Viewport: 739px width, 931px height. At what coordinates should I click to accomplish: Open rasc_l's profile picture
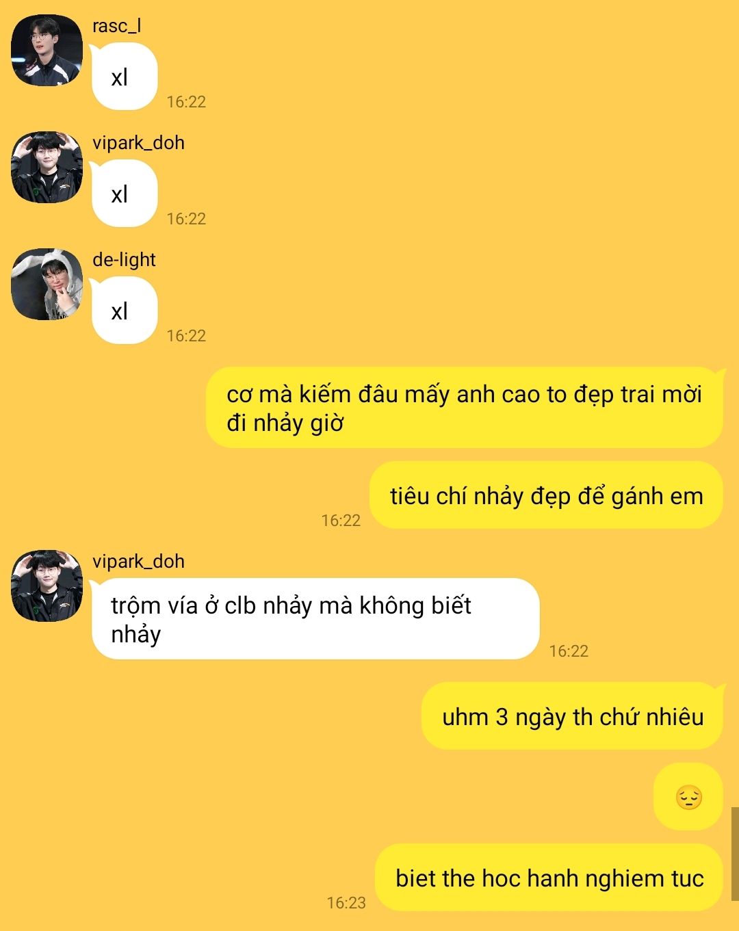click(x=47, y=50)
